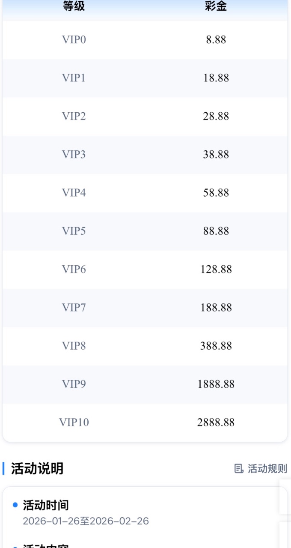
Task: Select the VIP5 level cell
Action: tap(74, 231)
